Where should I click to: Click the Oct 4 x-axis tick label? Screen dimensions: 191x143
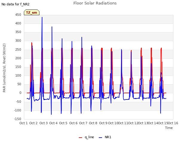tap(53, 123)
